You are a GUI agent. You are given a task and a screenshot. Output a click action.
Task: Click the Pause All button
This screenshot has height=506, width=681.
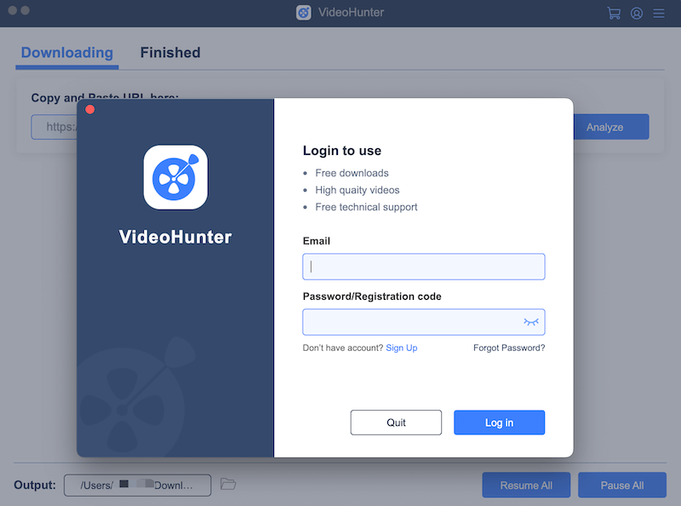point(622,486)
